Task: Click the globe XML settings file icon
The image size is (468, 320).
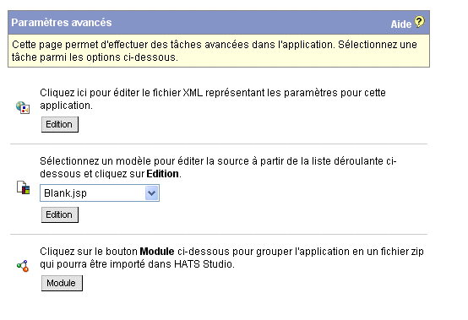Action: click(x=23, y=108)
